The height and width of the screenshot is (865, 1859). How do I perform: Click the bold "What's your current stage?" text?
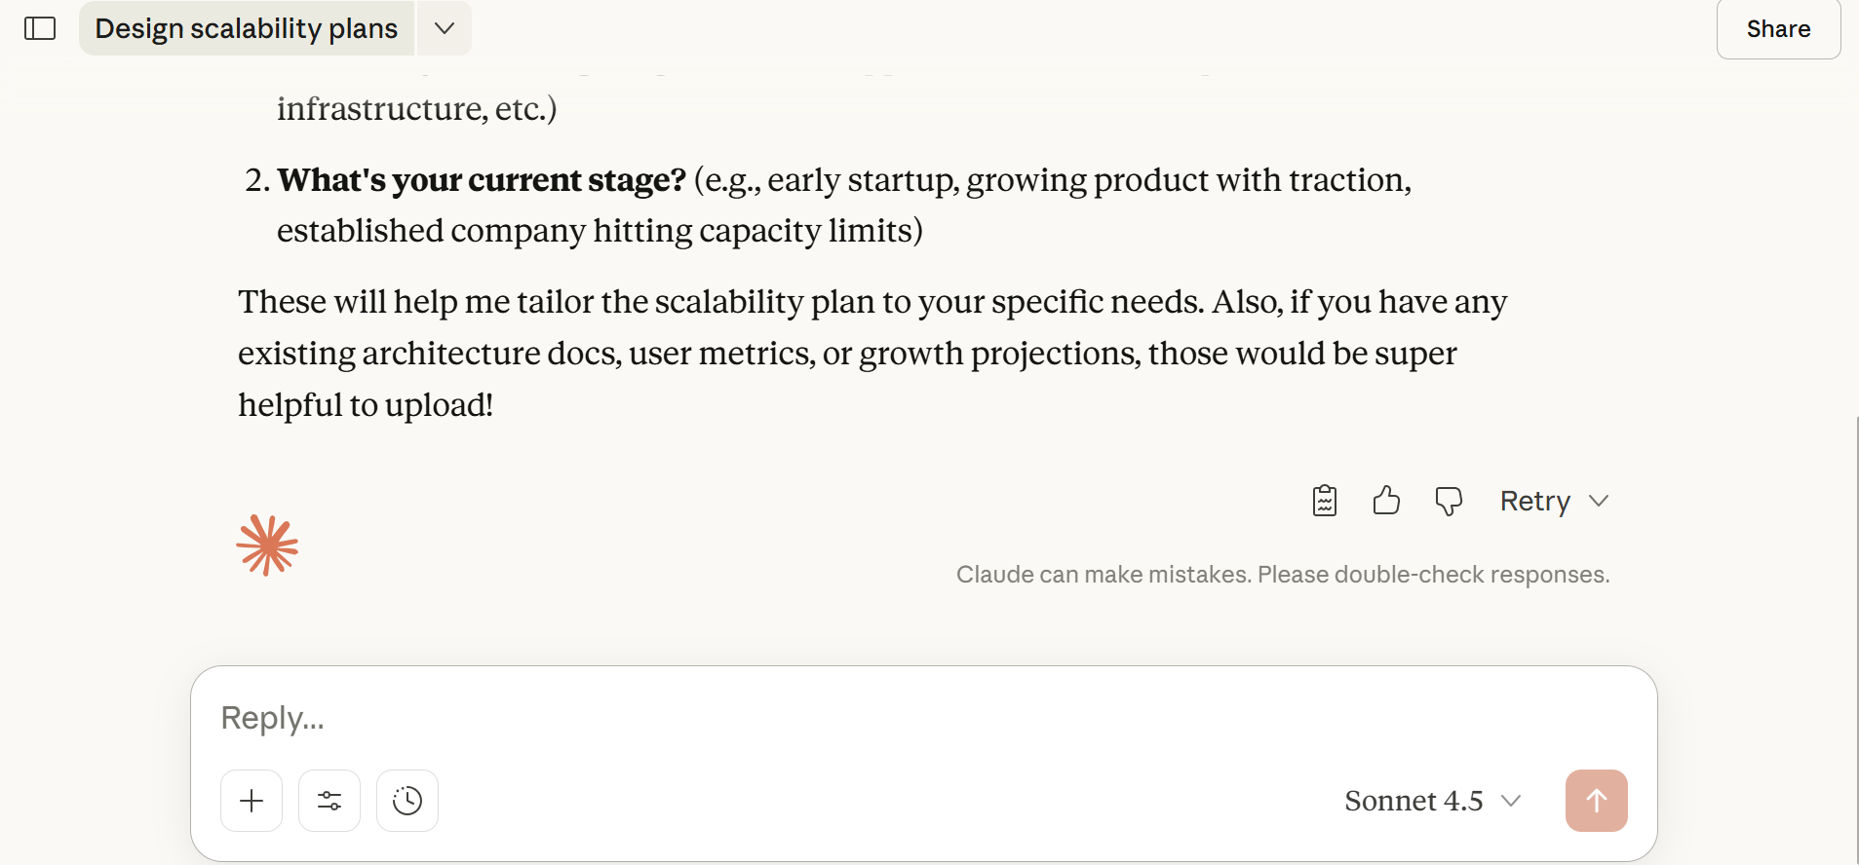pos(482,180)
